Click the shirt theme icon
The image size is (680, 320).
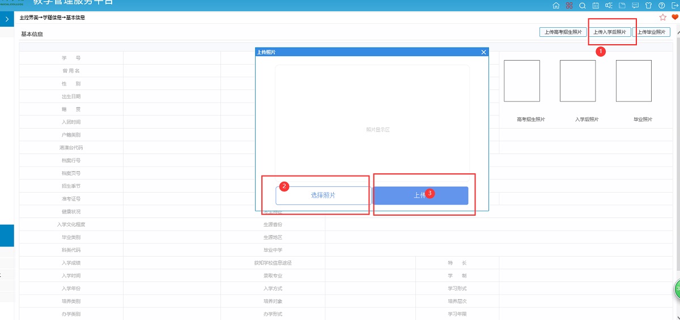[648, 6]
